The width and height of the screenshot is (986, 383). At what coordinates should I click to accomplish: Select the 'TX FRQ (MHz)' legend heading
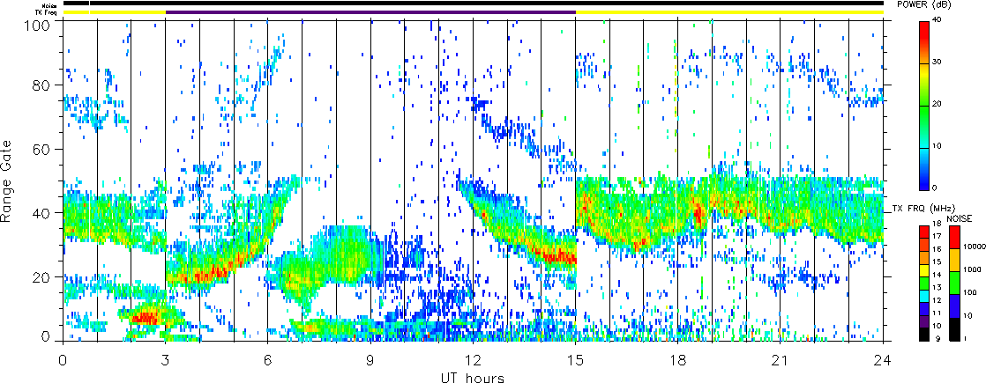(922, 209)
